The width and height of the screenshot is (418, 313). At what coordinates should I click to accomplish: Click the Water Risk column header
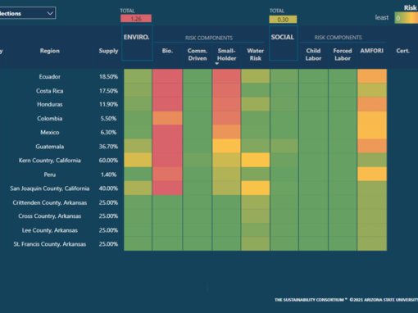tap(256, 54)
